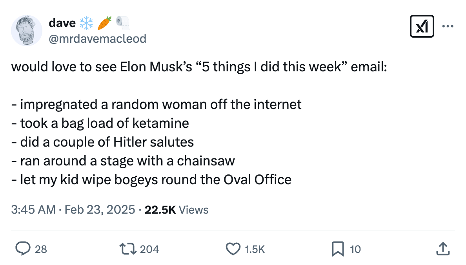The image size is (466, 265).
Task: Open the three-dot more options menu
Action: pos(448,26)
